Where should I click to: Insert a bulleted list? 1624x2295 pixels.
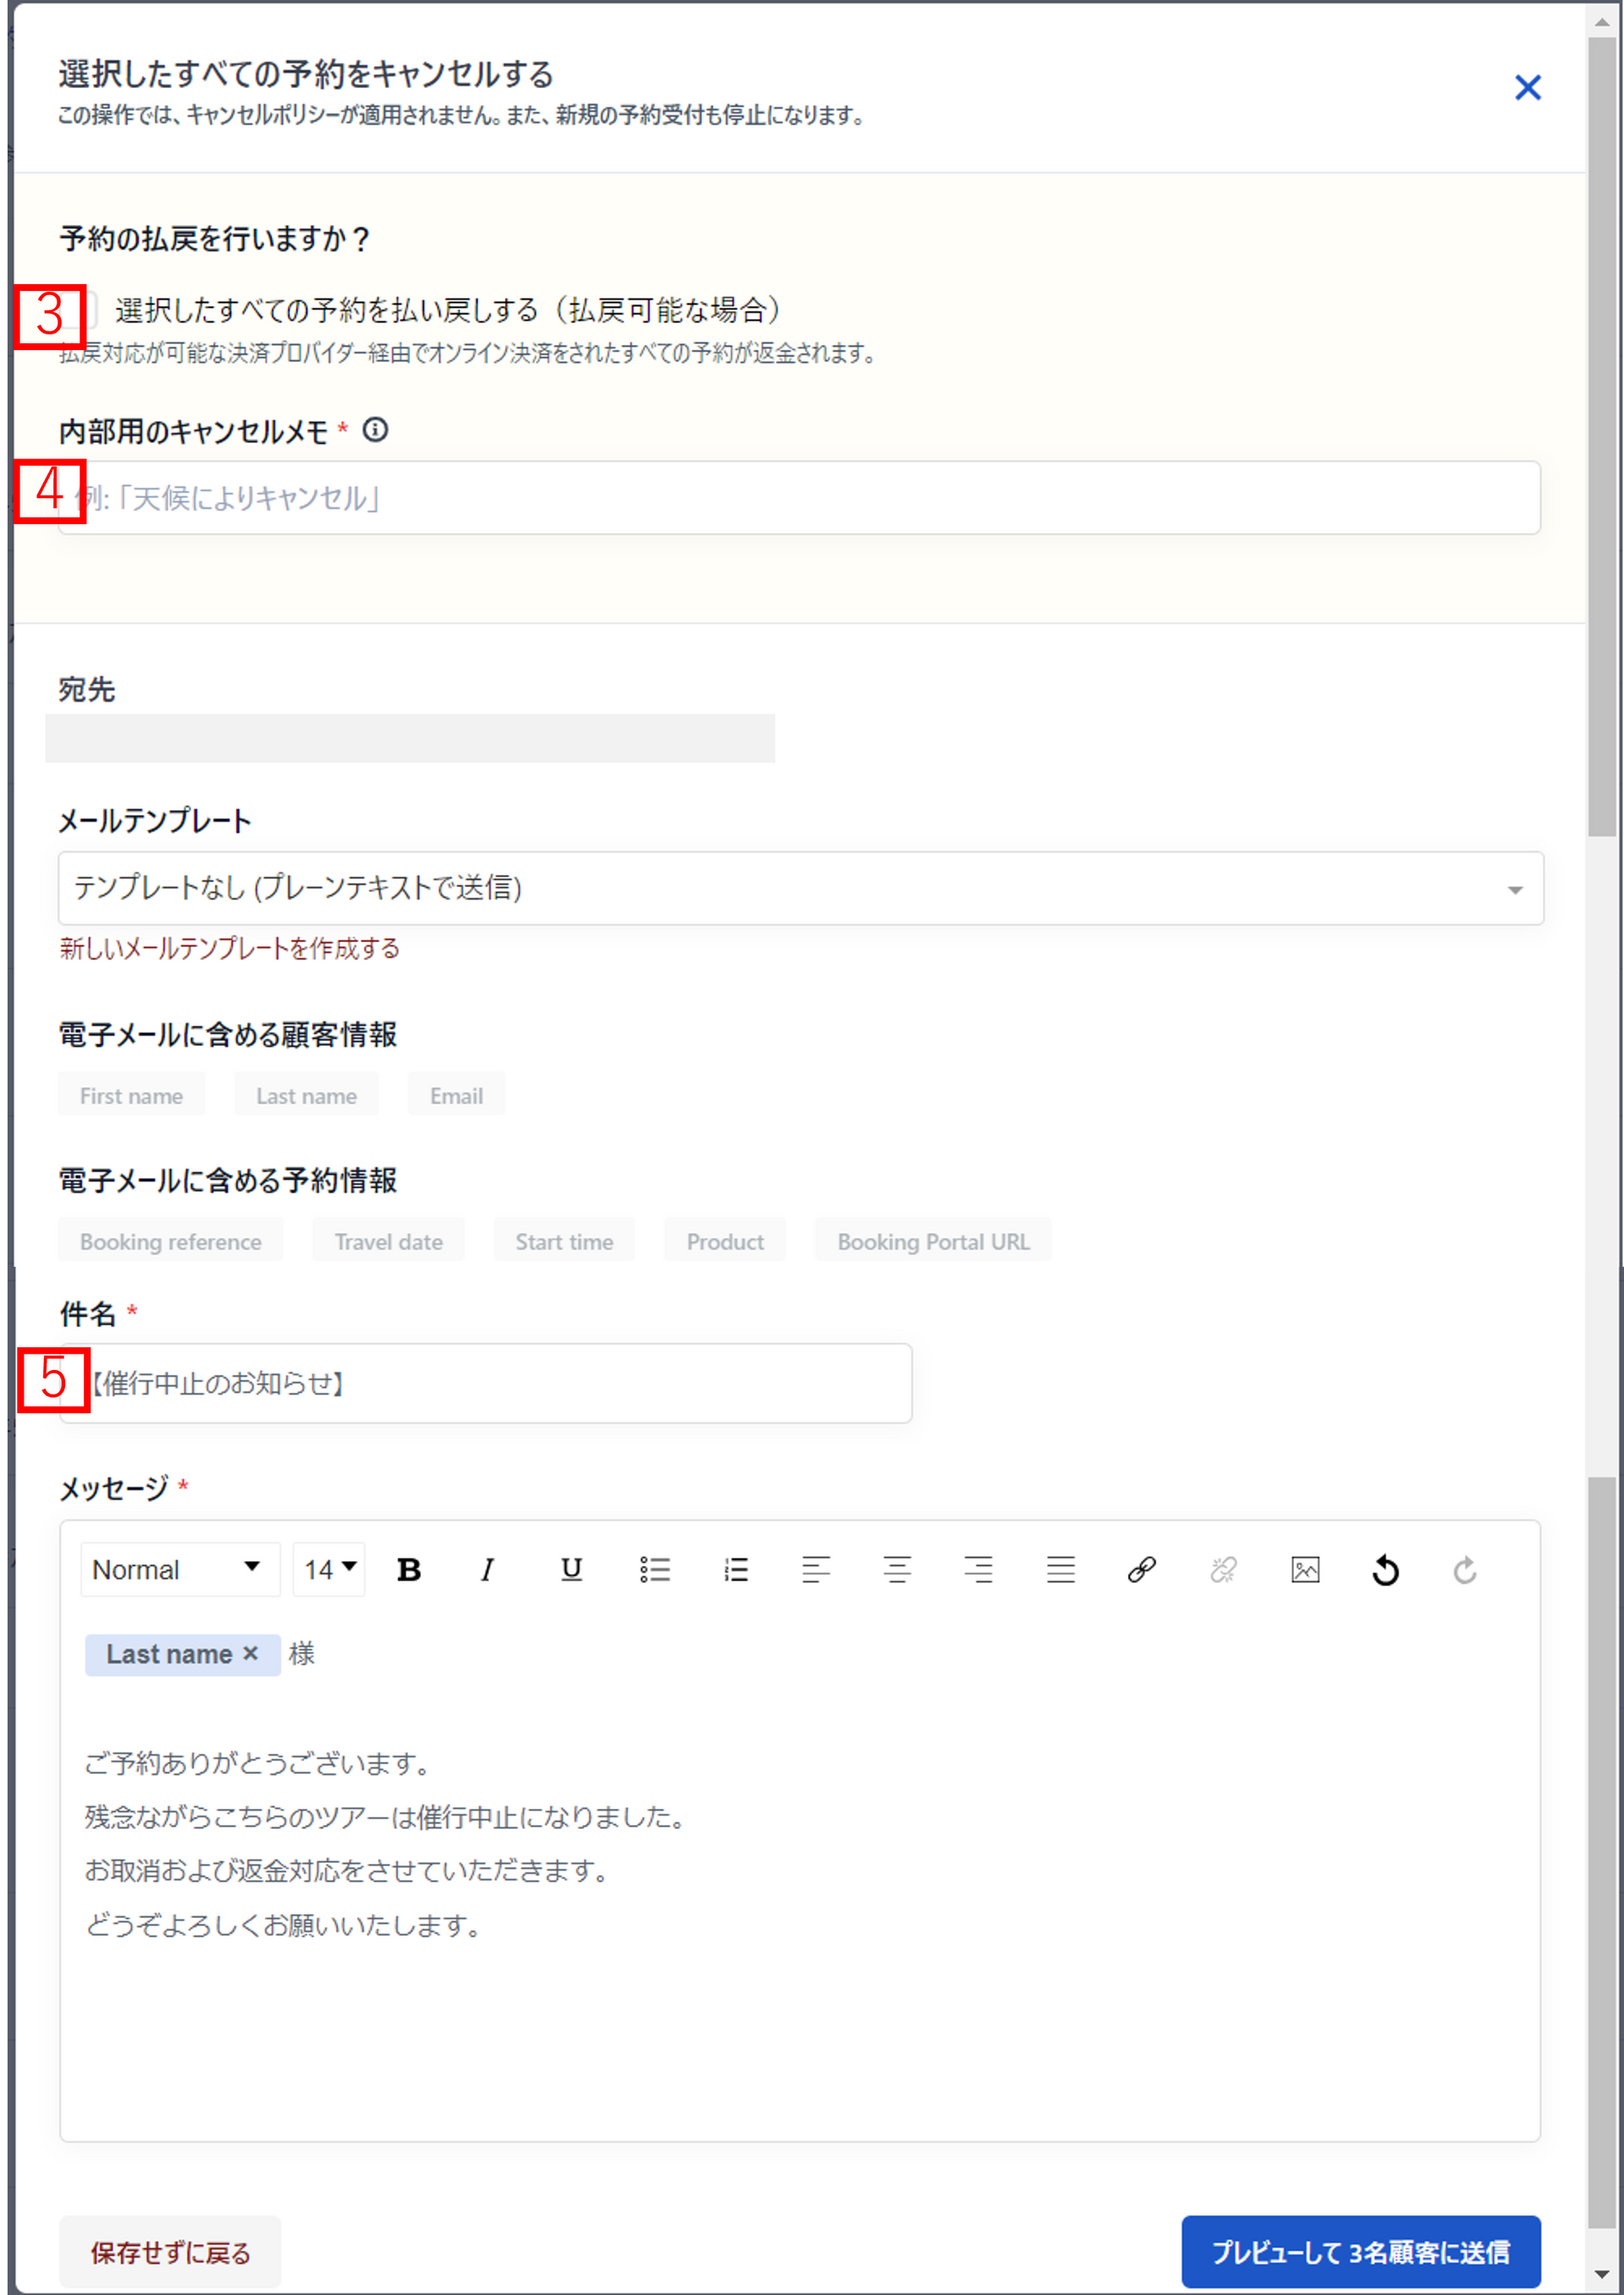pyautogui.click(x=655, y=1569)
